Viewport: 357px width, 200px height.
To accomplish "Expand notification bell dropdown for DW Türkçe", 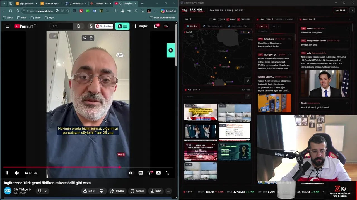I will click(42, 191).
